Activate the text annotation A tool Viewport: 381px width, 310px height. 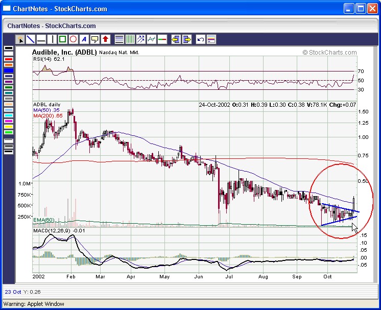coord(84,39)
